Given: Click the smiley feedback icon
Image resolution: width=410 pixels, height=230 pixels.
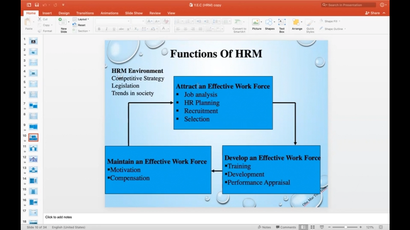Looking at the screenshot, I should pos(382,5).
